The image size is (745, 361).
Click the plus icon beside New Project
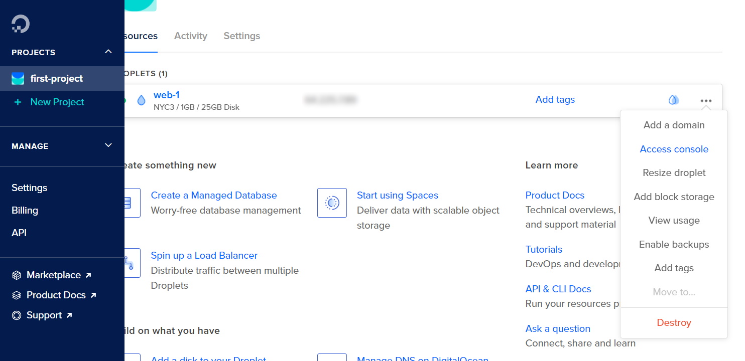click(x=18, y=102)
